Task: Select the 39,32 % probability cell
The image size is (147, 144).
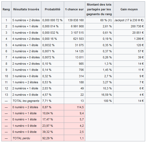Action: pyautogui.click(x=52, y=132)
